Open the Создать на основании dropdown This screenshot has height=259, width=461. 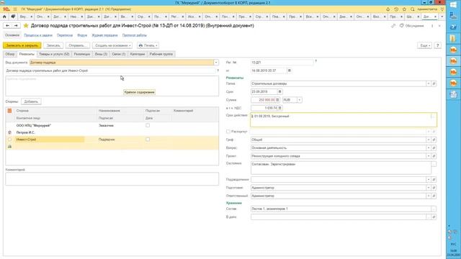click(112, 45)
